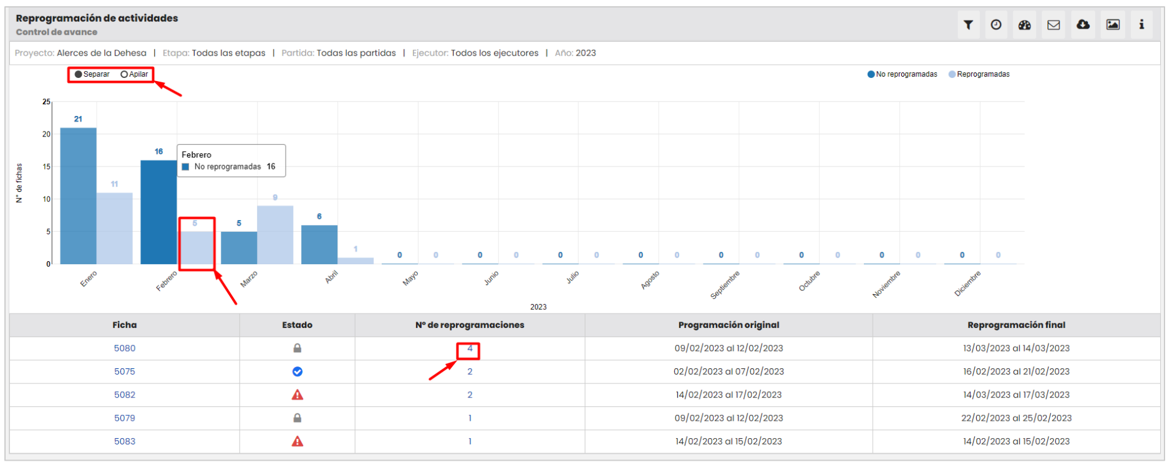Click the blue check status of ficha 5075

[298, 372]
